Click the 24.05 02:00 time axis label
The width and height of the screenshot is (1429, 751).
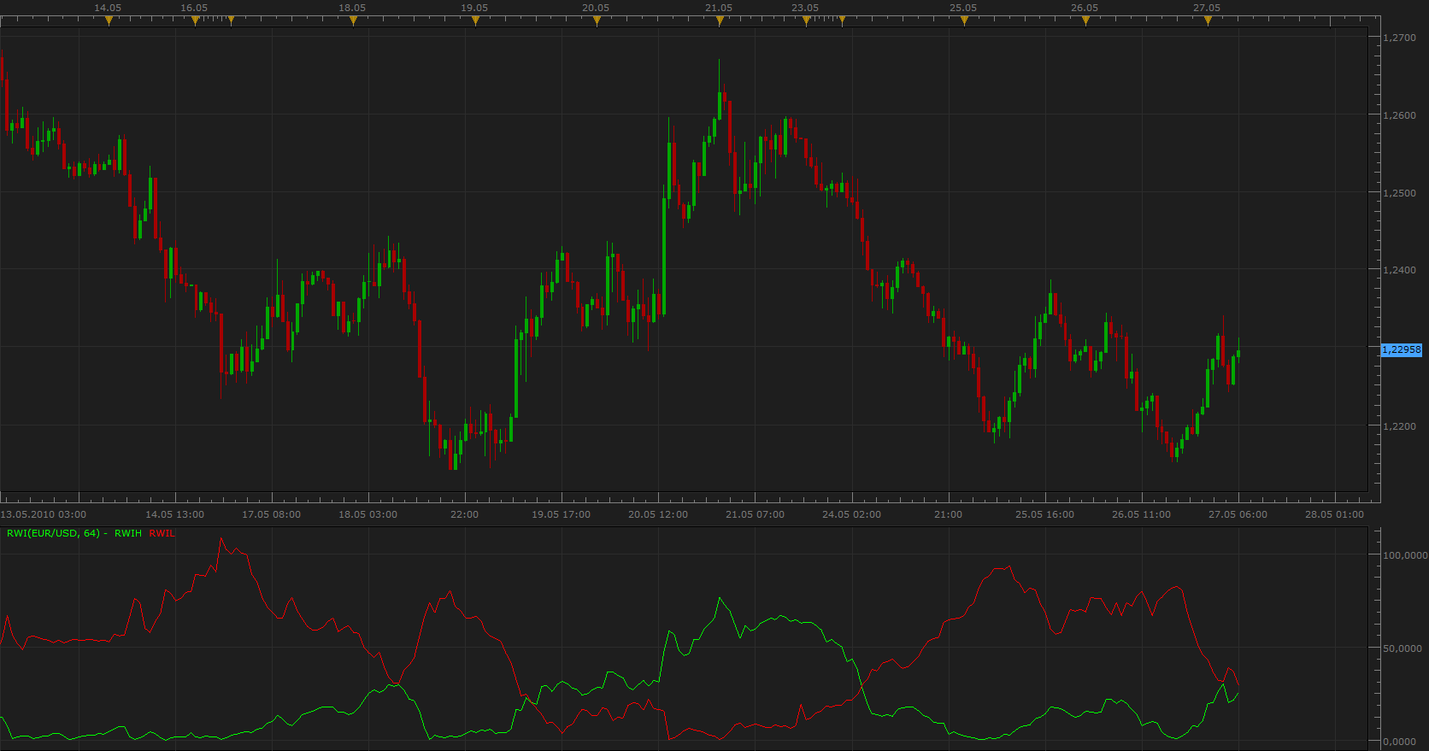(851, 514)
